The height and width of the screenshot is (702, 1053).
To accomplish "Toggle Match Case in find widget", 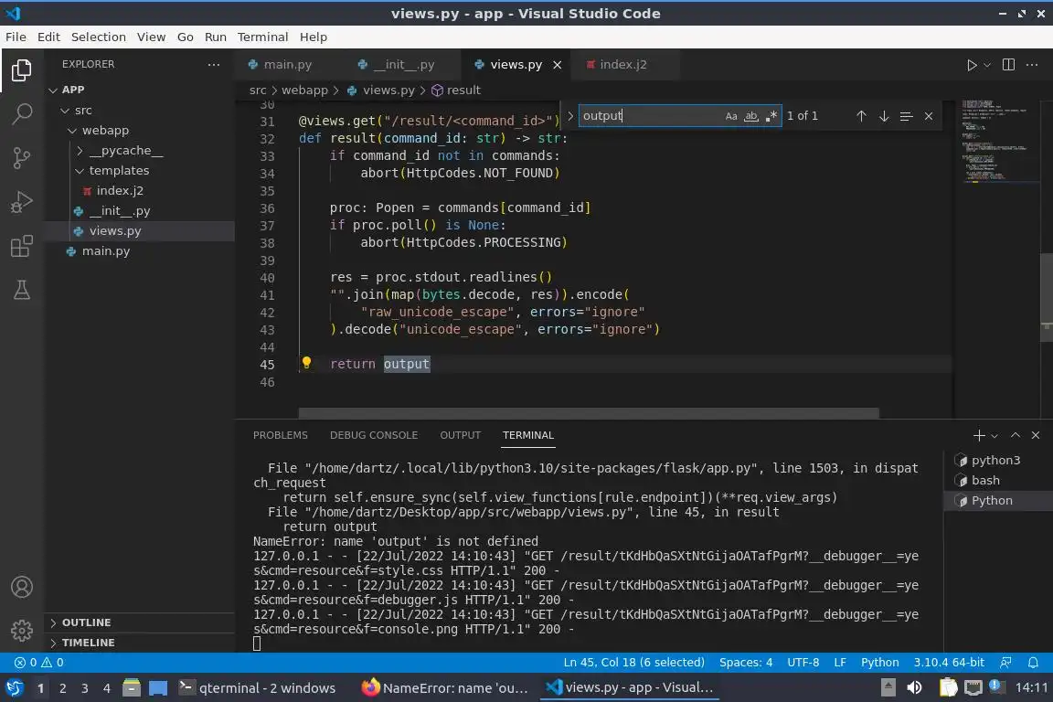I will 731,116.
